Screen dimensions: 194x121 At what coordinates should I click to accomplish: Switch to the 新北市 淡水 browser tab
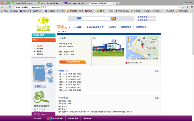point(50,3)
